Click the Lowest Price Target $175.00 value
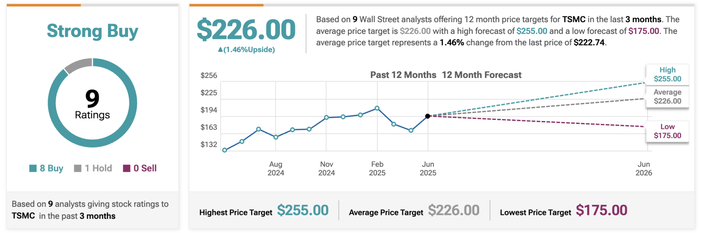Viewport: 701px width, 233px height. click(601, 210)
